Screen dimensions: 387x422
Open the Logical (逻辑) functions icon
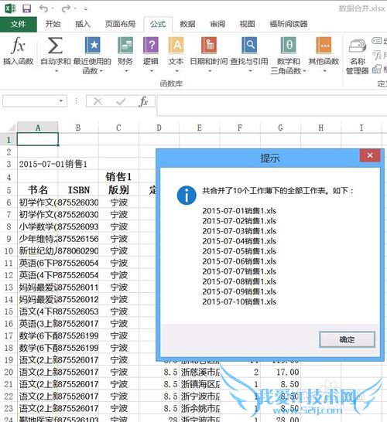tap(151, 45)
